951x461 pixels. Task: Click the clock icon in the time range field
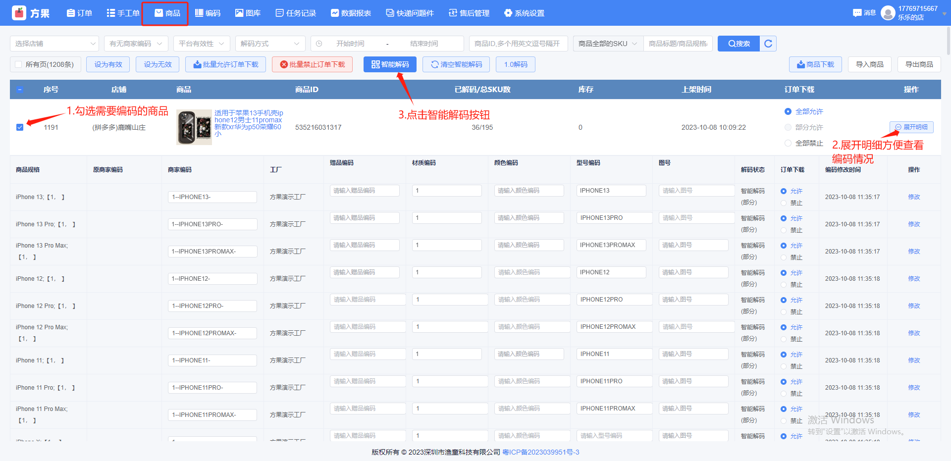coord(319,44)
